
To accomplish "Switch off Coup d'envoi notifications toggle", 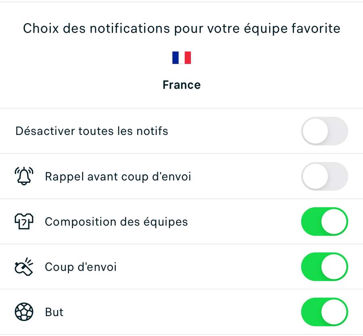I will point(324,267).
